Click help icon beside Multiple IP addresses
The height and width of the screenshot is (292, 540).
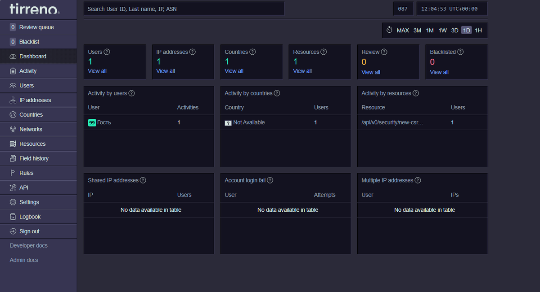tap(418, 180)
